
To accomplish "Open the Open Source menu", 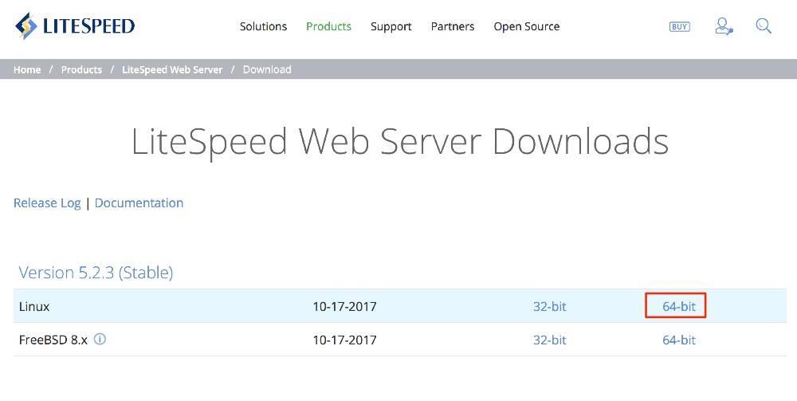I will point(526,26).
